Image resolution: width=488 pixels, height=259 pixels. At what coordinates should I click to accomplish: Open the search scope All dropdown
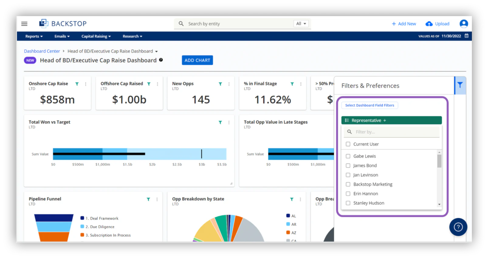point(301,24)
